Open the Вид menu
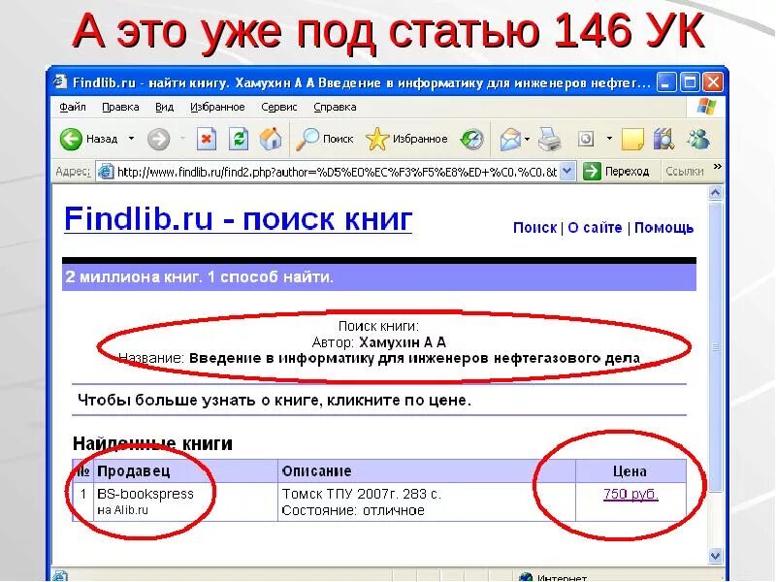Image resolution: width=776 pixels, height=582 pixels. coord(164,107)
